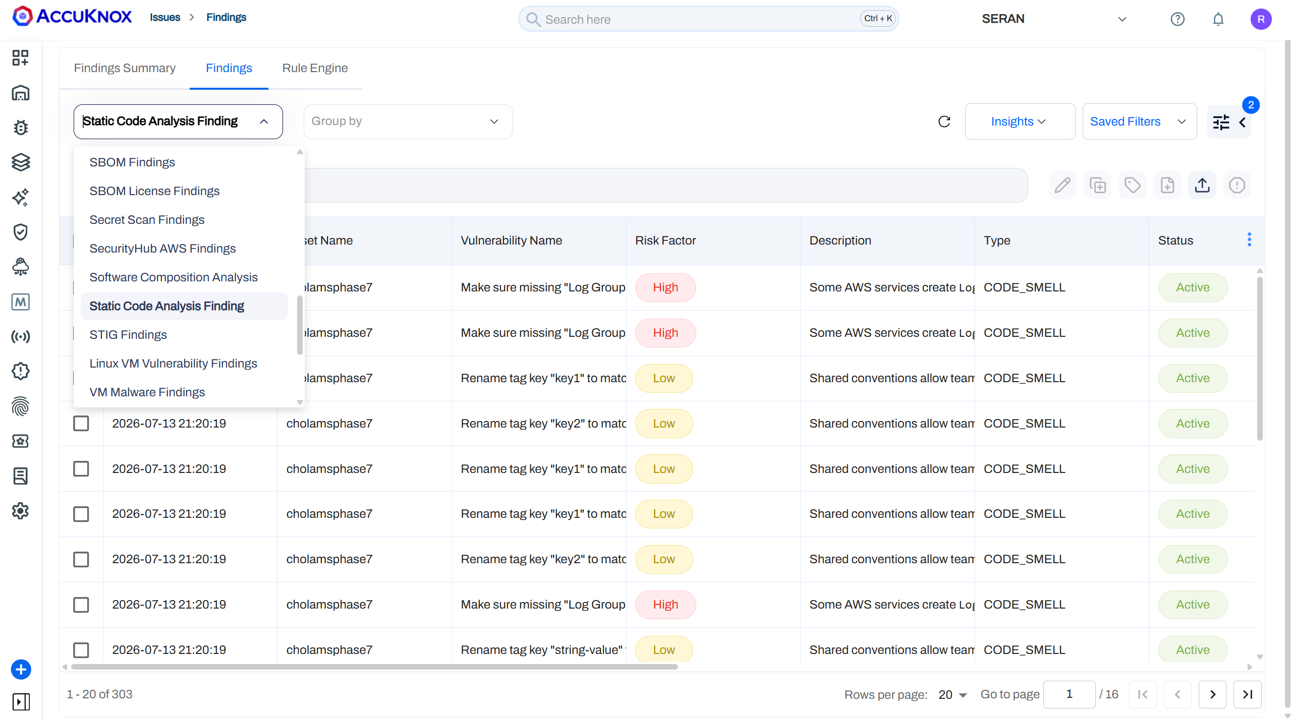The width and height of the screenshot is (1291, 720).
Task: Select the last Log Group row checkbox
Action: (81, 605)
